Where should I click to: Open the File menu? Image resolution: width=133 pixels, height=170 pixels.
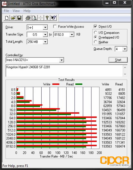[6, 11]
